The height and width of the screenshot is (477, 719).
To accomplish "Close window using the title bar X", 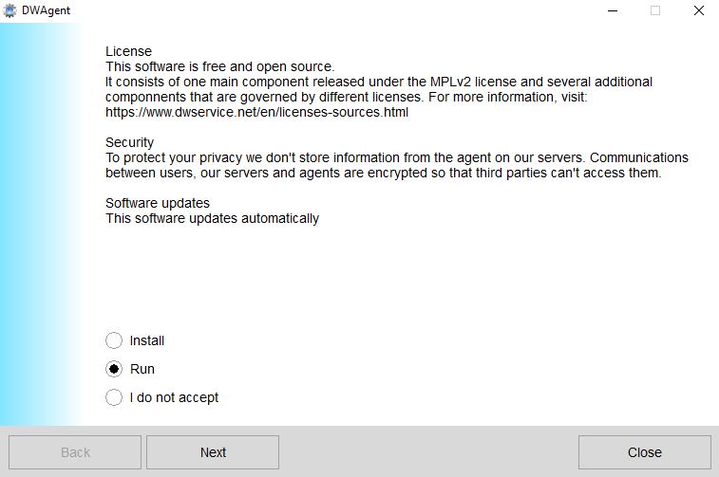I will click(698, 10).
